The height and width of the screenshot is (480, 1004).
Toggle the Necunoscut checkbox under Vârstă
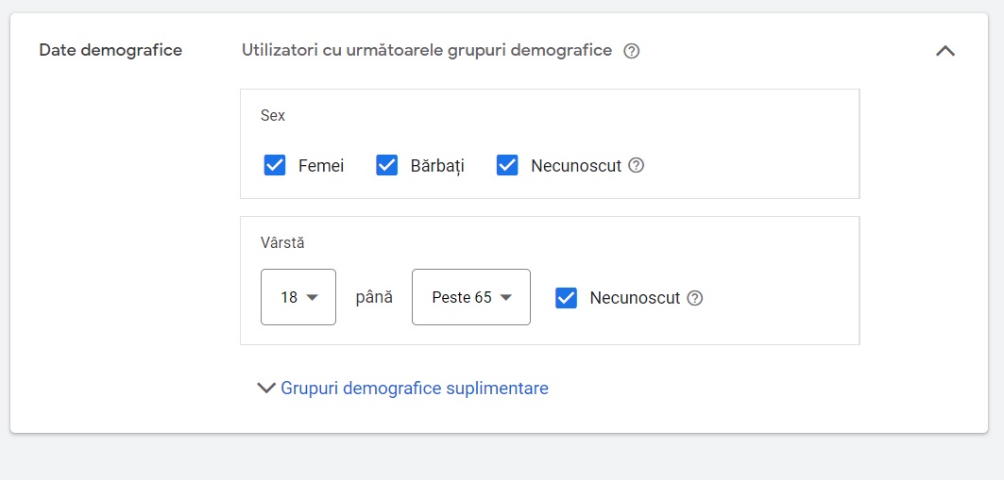[566, 298]
